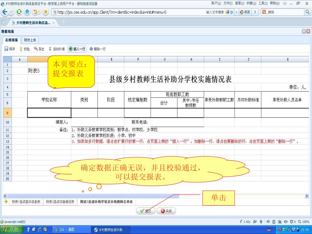Open a new browser tab with plus icon

pyautogui.click(x=63, y=23)
